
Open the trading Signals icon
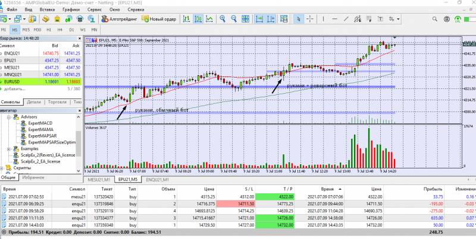click(68, 19)
